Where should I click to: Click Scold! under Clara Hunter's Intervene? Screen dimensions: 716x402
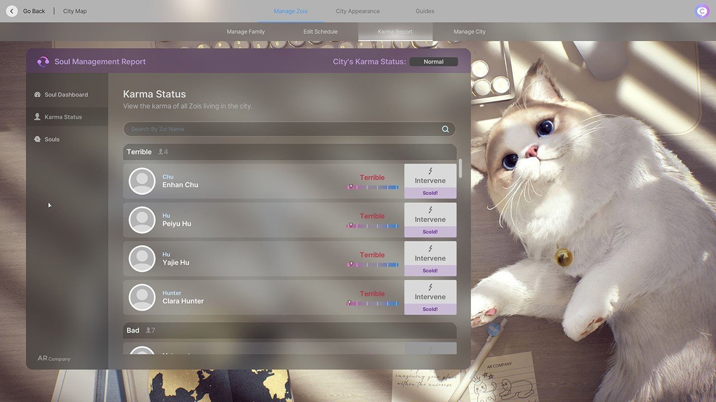pos(430,309)
